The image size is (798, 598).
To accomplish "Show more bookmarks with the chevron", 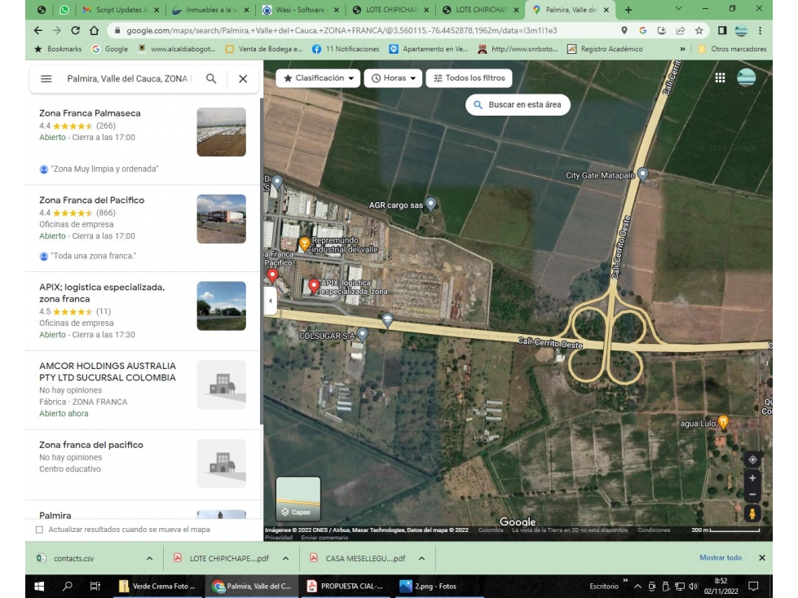I will [x=682, y=50].
